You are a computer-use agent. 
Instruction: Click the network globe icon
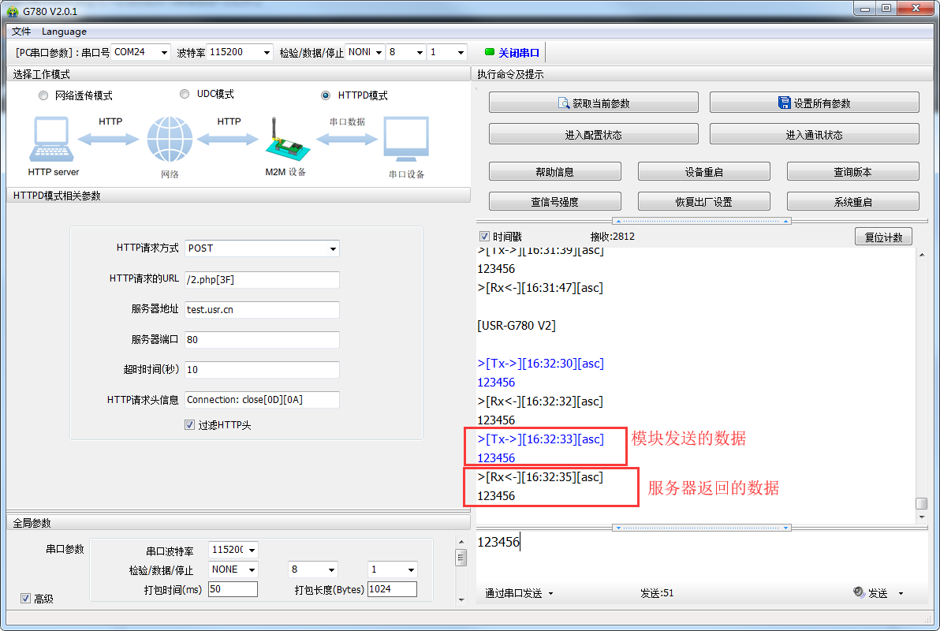[x=170, y=140]
